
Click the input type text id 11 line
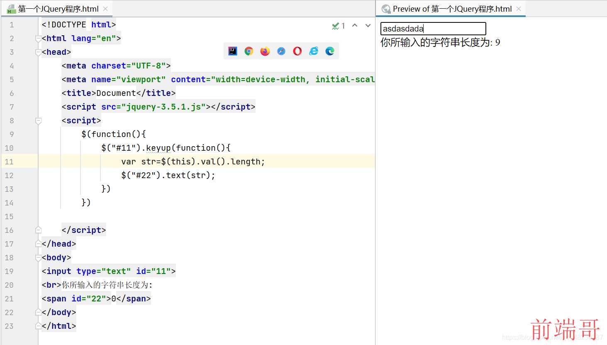pos(109,271)
